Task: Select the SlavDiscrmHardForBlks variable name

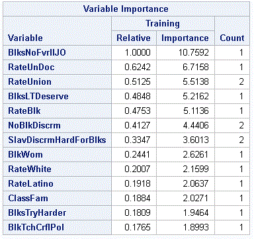Action: tap(57, 140)
